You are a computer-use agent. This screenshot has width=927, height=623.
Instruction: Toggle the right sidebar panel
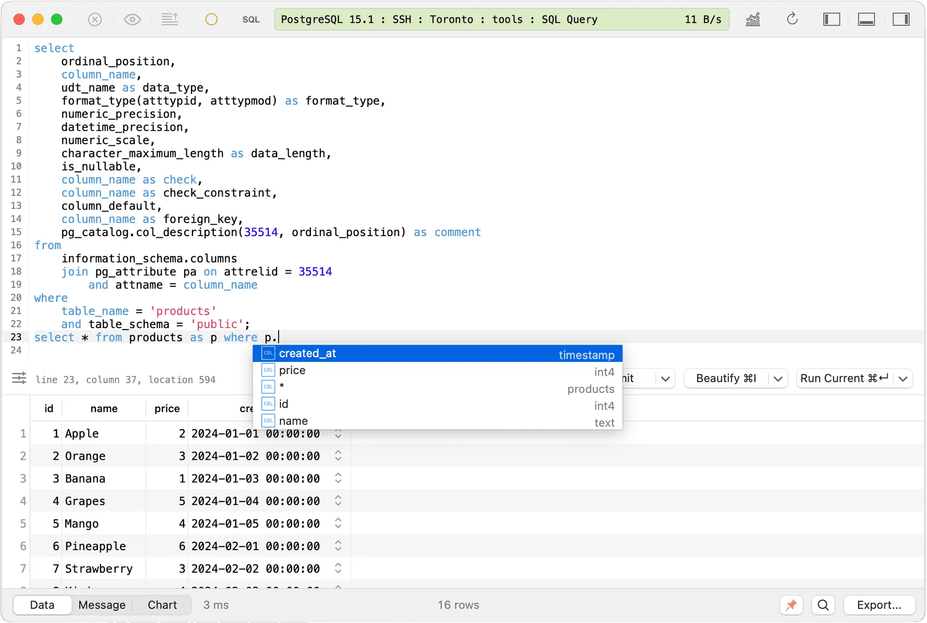click(x=901, y=20)
